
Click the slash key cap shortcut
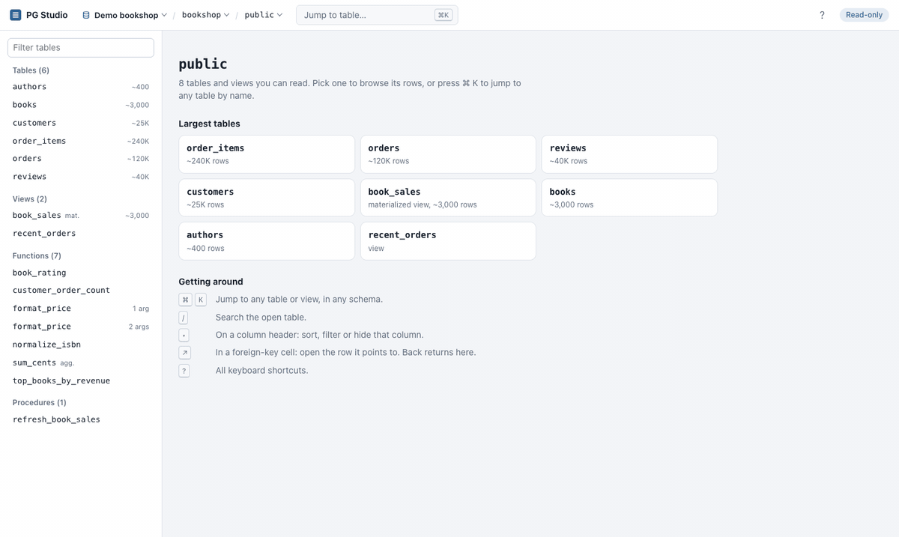[x=184, y=318]
